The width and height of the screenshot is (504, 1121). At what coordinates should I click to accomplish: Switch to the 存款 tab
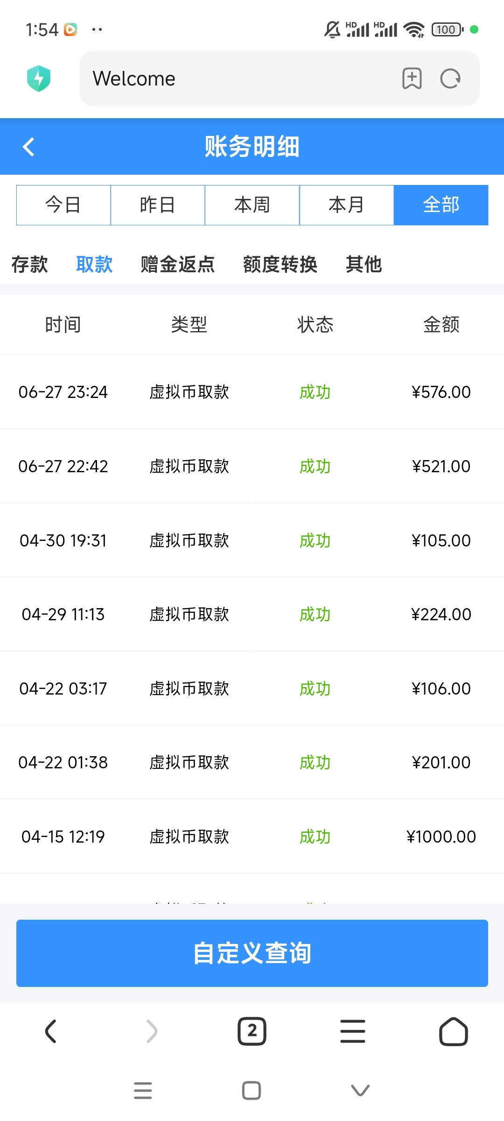tap(29, 264)
